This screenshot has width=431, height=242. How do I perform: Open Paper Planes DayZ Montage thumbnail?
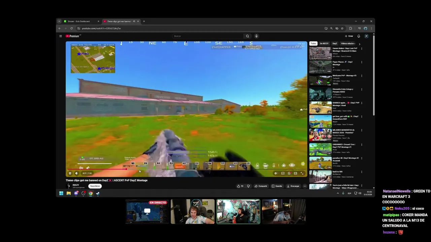(320, 67)
